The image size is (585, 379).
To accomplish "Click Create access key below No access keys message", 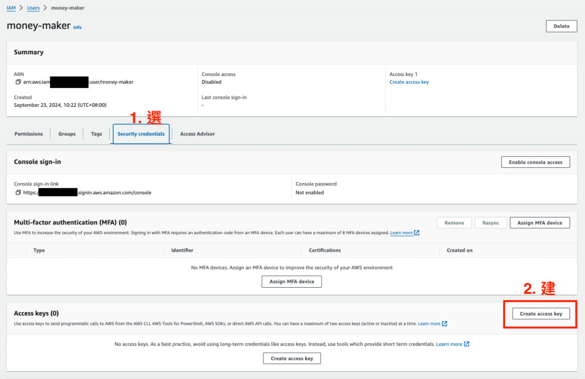I will (x=292, y=358).
